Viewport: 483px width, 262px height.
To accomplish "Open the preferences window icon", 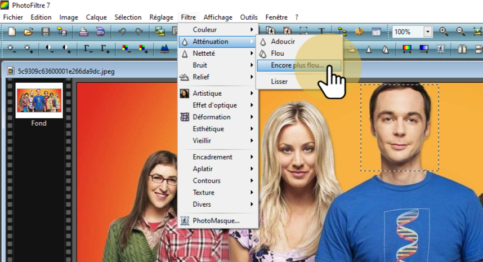I will tap(376, 32).
